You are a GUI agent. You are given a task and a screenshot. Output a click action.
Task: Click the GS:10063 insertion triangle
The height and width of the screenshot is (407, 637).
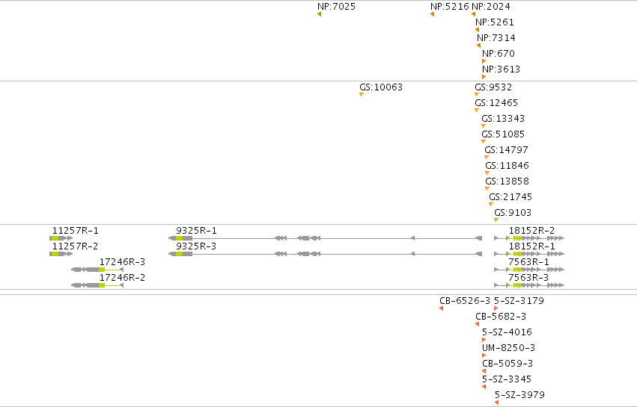point(361,94)
